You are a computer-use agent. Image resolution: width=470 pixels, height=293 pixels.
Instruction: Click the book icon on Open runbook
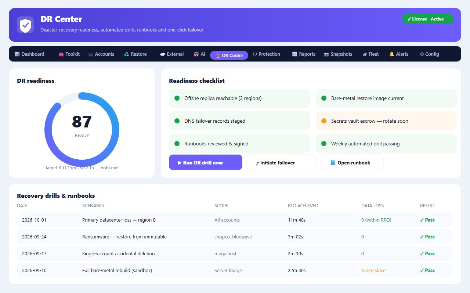click(333, 163)
